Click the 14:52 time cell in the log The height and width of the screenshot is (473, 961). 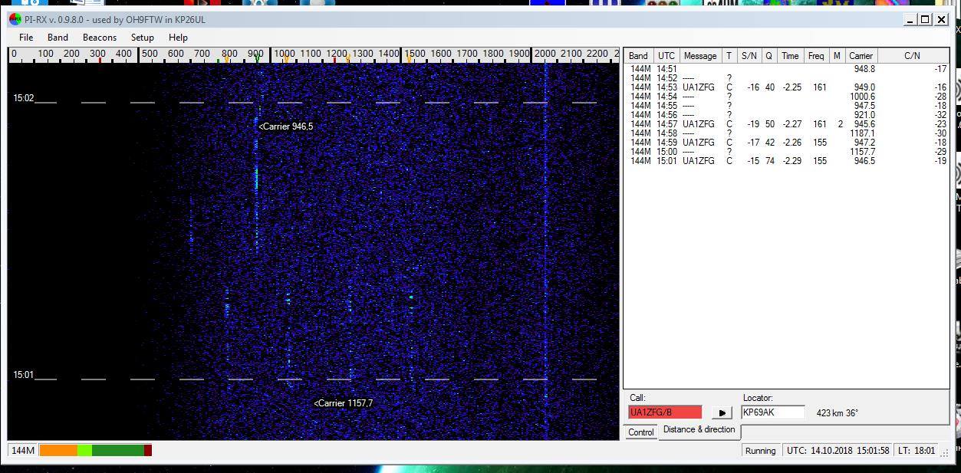(x=666, y=78)
